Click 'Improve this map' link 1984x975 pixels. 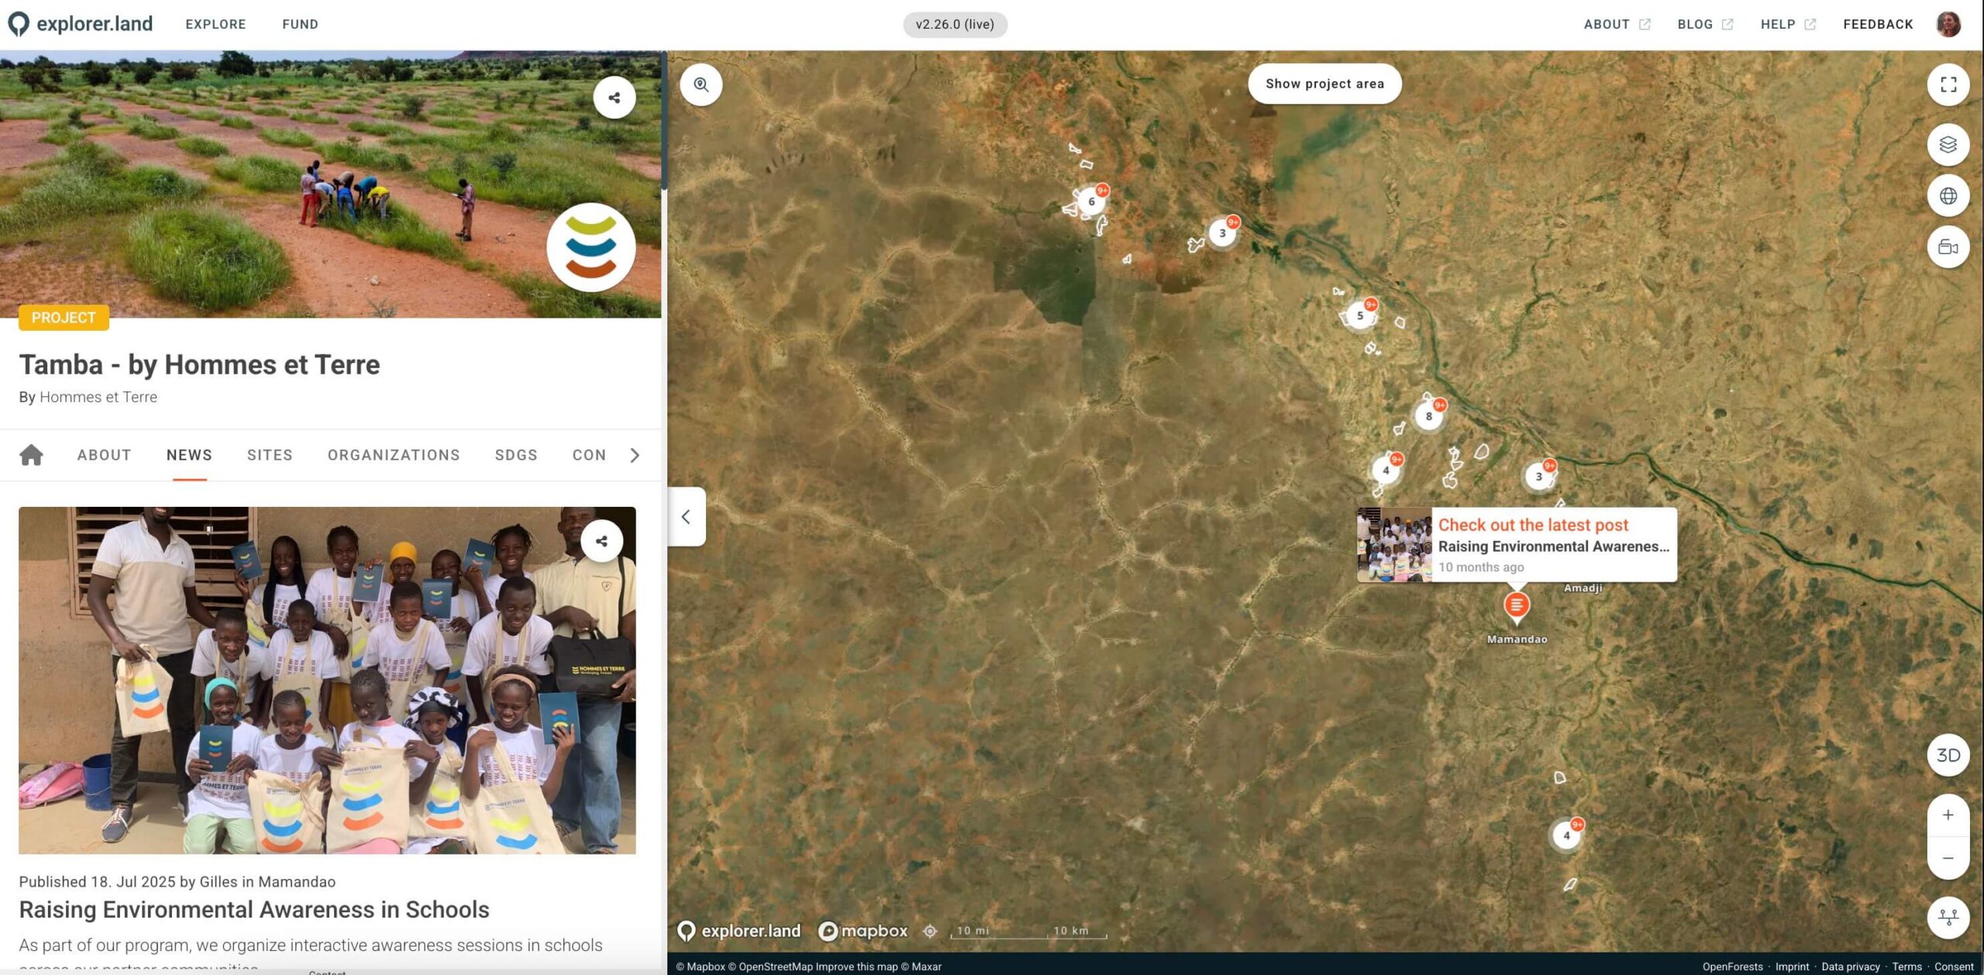pyautogui.click(x=856, y=966)
